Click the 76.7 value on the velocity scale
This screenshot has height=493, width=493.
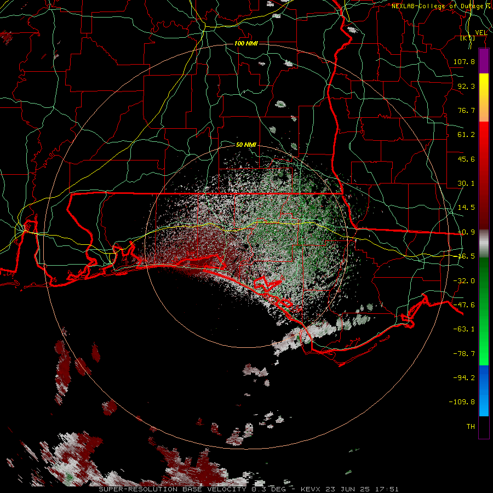[x=466, y=110]
